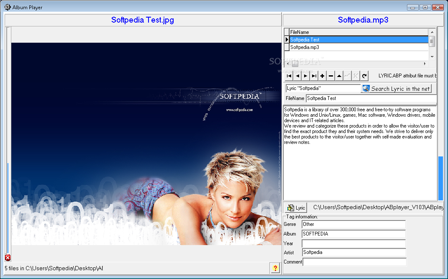Click file list vertical scrollbar thumb

click(432, 41)
